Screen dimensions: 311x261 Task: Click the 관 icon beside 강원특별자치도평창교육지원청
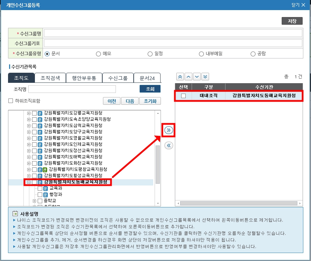(x=45, y=170)
